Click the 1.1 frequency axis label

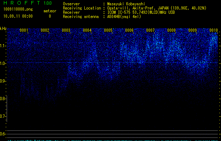[2, 46]
